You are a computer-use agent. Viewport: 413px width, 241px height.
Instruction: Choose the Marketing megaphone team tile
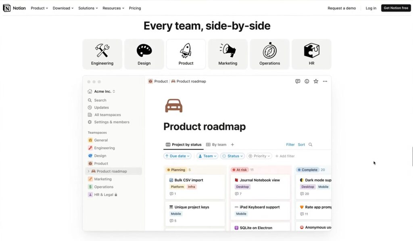[x=228, y=54]
